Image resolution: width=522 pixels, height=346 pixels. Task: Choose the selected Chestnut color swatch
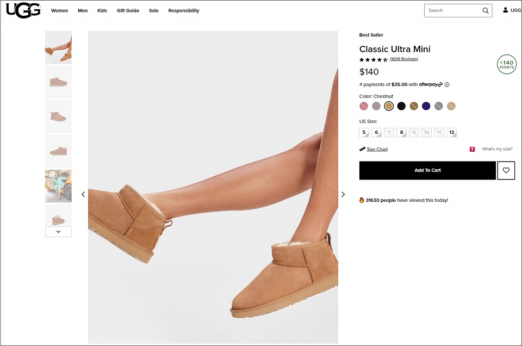point(389,106)
